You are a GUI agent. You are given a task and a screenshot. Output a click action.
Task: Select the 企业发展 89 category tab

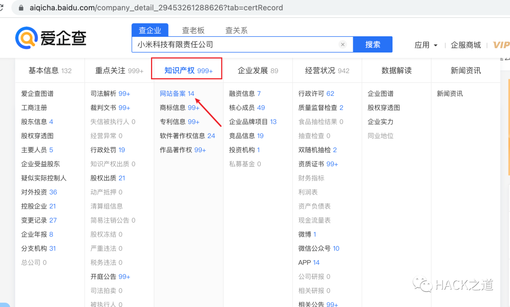tap(258, 70)
